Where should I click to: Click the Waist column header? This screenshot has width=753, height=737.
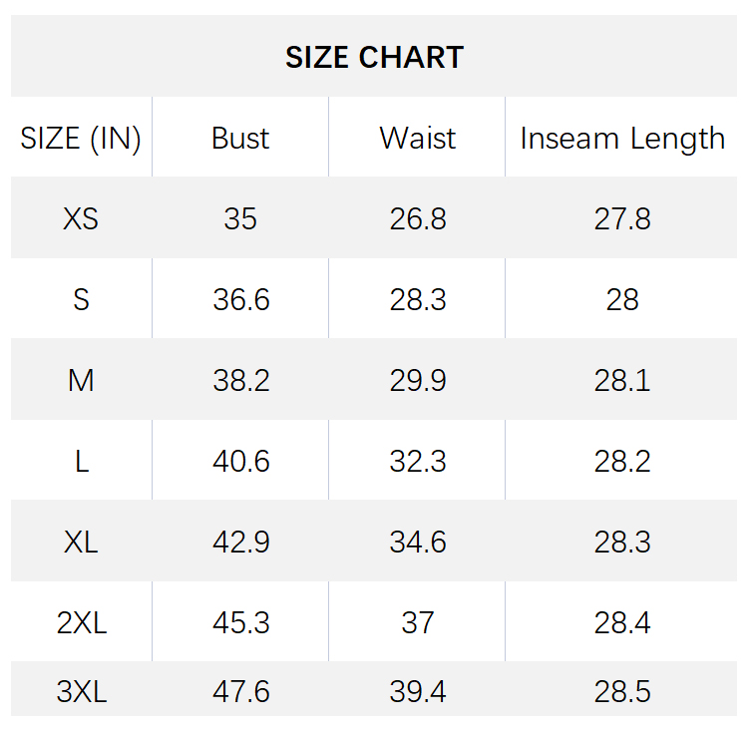pos(417,139)
